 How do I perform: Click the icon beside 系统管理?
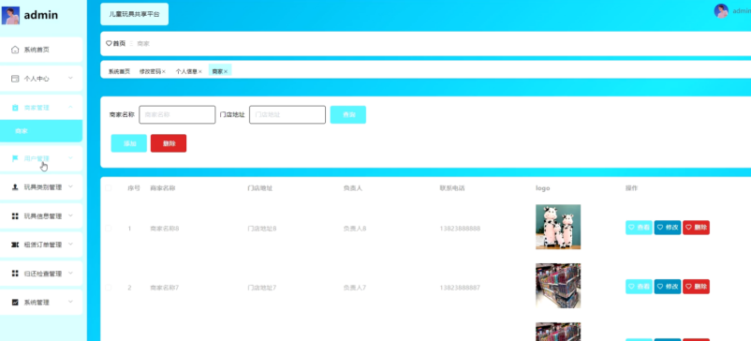tap(15, 303)
